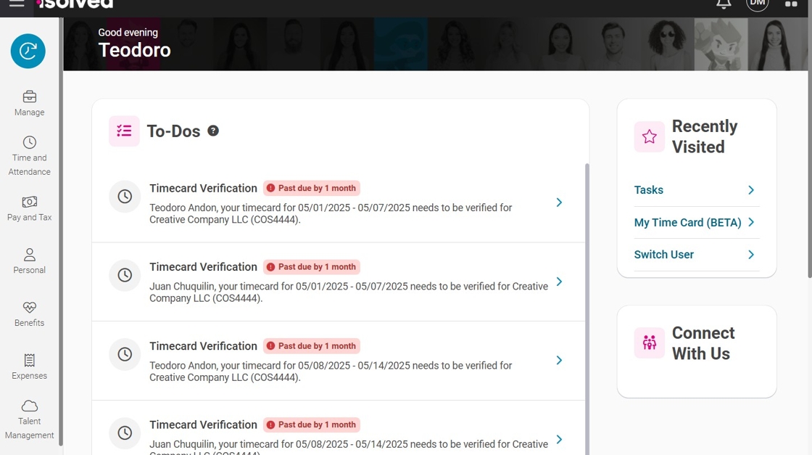Click Past due badge on Juan's 05/08 timecard
Screen dimensions: 812x455
click(312, 425)
